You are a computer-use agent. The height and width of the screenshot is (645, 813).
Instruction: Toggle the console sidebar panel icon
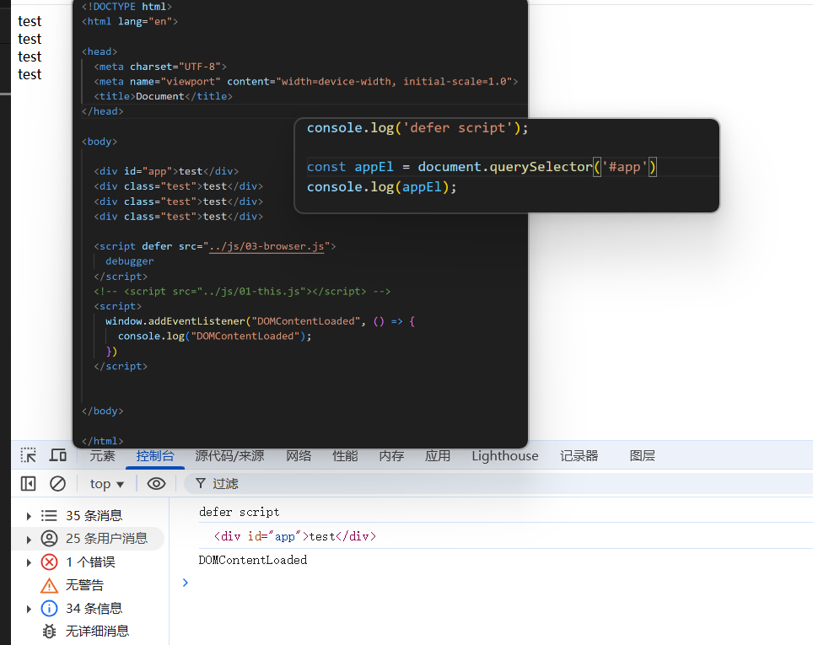pos(28,484)
